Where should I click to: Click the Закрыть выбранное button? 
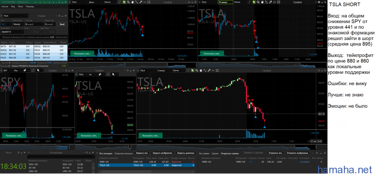[163, 153]
